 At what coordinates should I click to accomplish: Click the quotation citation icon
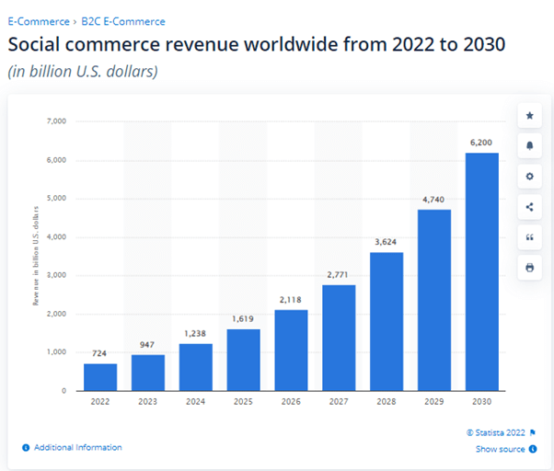coord(529,237)
